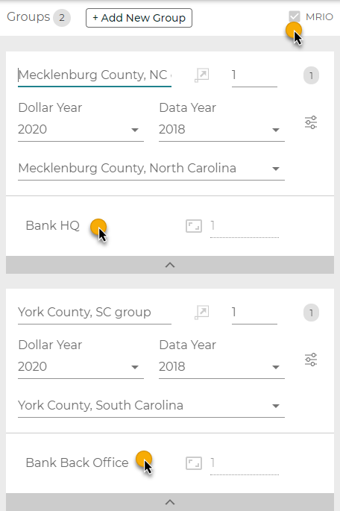
Task: Click the scaling arrow icon beside Mecklenburg group name
Action: 202,75
